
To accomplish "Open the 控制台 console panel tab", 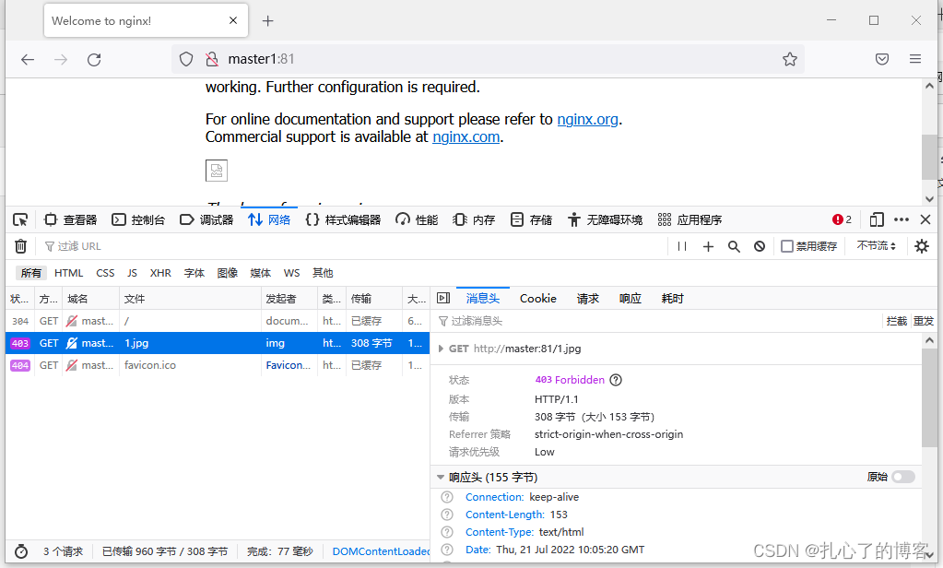I will click(139, 219).
